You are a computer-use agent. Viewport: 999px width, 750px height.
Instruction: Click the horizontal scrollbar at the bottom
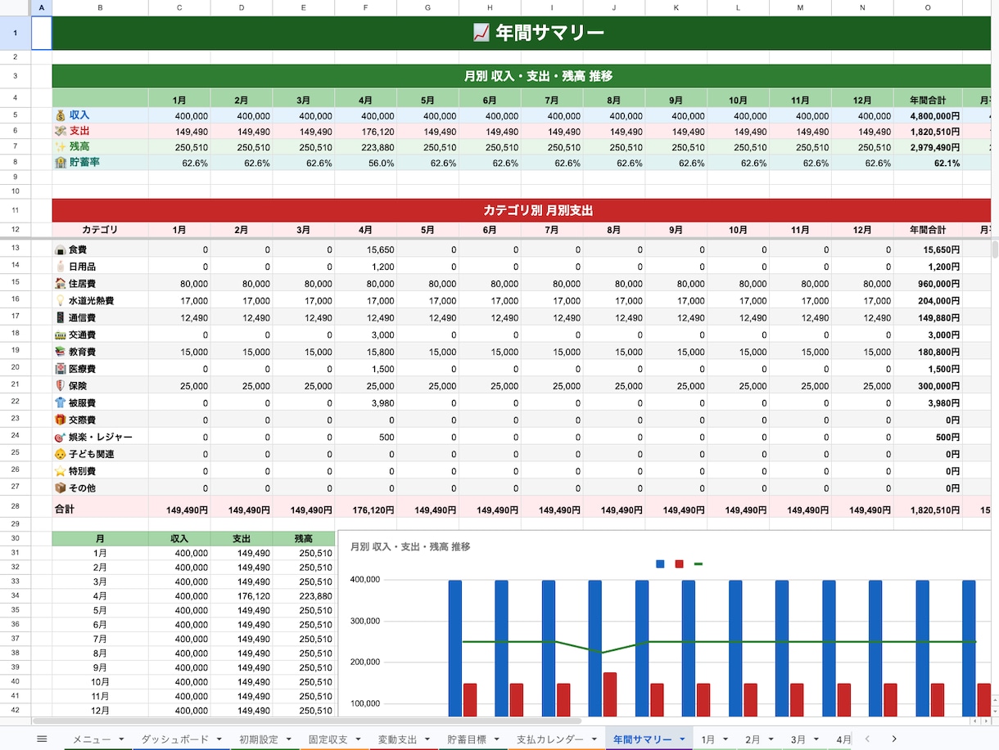pyautogui.click(x=307, y=721)
